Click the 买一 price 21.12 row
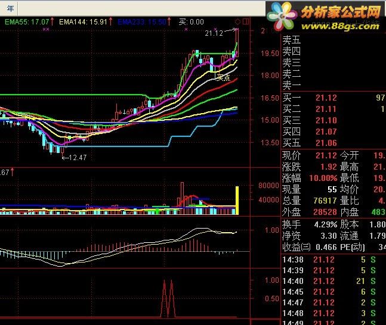This screenshot has height=325, width=386. click(333, 98)
